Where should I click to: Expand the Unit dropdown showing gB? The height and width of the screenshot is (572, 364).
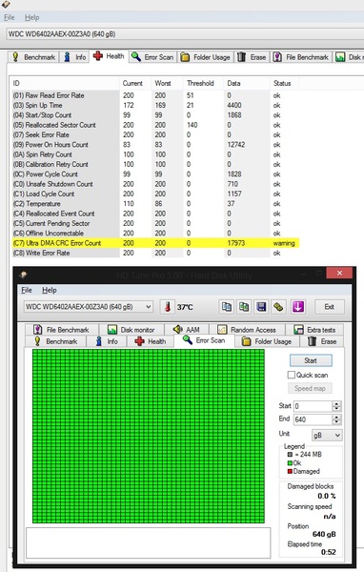pyautogui.click(x=327, y=436)
